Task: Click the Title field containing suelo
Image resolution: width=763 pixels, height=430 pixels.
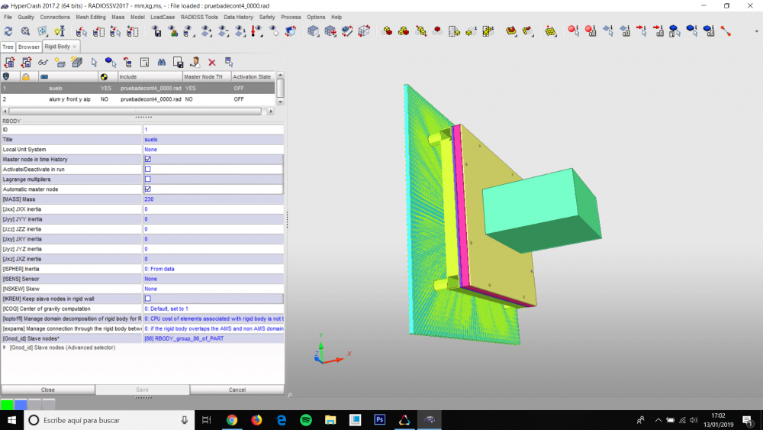Action: pyautogui.click(x=213, y=139)
